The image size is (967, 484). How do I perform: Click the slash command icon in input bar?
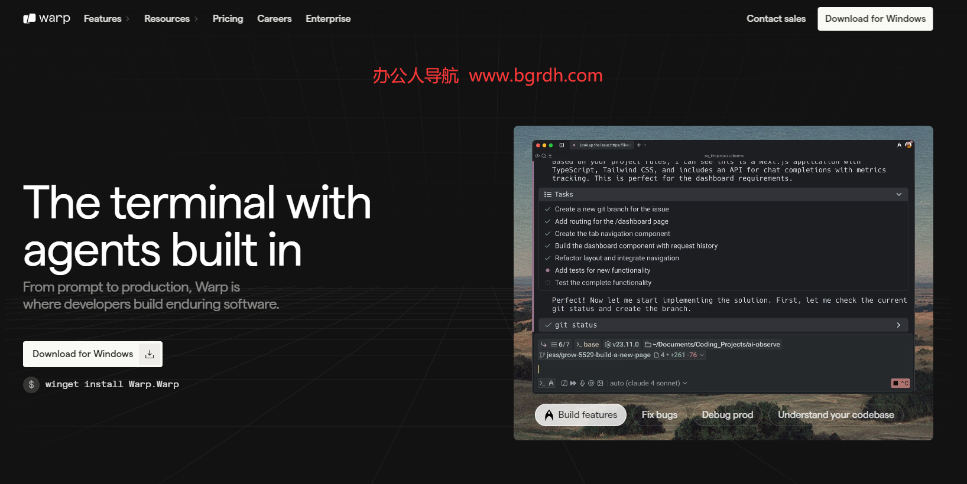[x=564, y=383]
